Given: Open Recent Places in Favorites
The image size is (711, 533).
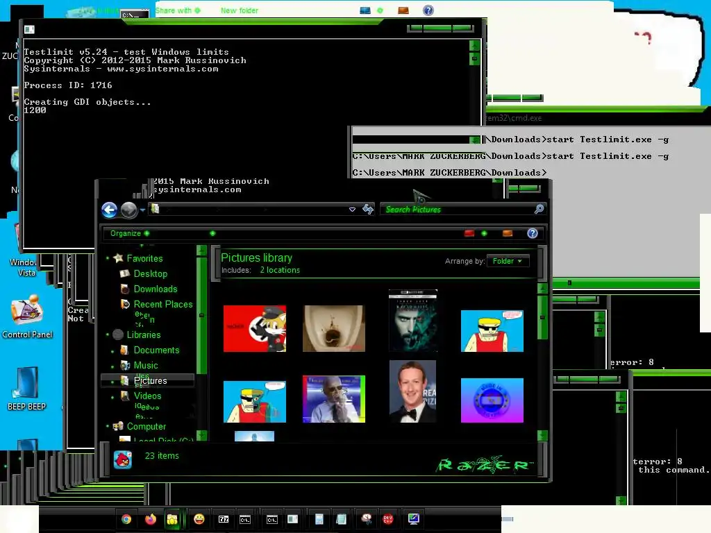Looking at the screenshot, I should pyautogui.click(x=163, y=305).
